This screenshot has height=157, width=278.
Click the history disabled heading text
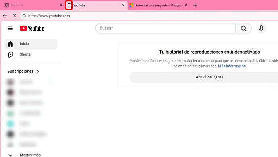(210, 52)
